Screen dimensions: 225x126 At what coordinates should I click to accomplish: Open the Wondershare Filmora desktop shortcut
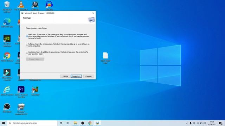coord(7,75)
